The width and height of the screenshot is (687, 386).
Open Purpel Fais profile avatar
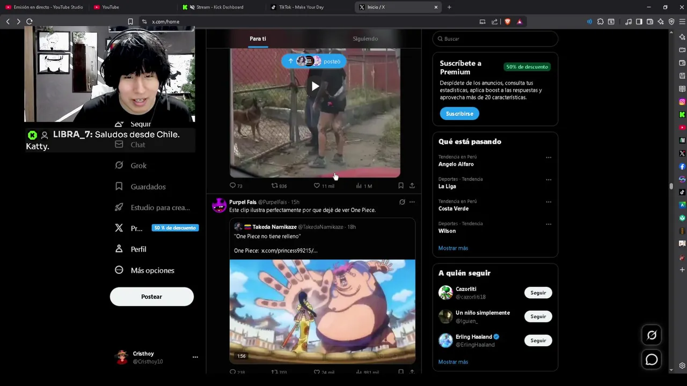click(x=219, y=205)
